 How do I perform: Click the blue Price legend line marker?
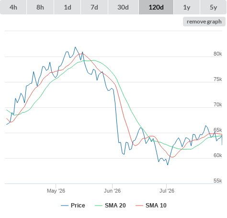[x=65, y=206]
